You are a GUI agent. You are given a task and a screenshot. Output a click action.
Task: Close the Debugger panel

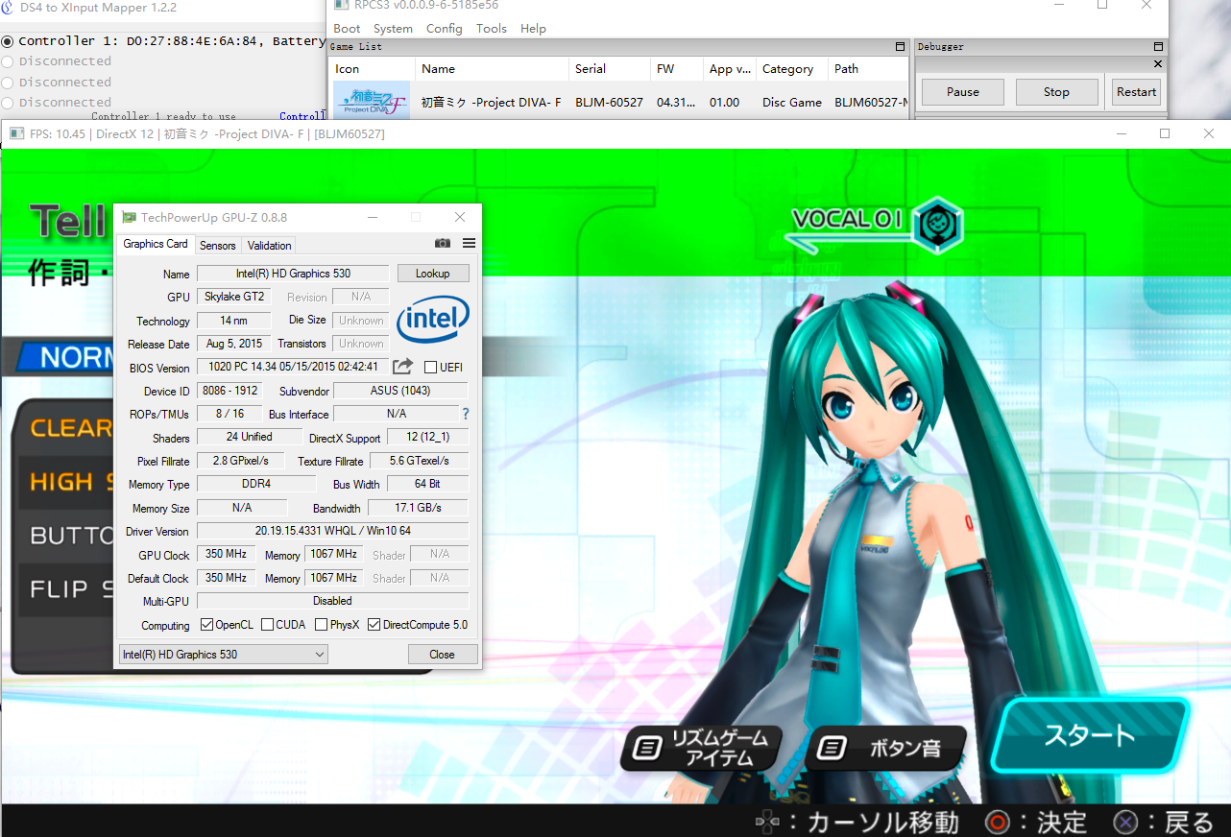tap(1158, 64)
